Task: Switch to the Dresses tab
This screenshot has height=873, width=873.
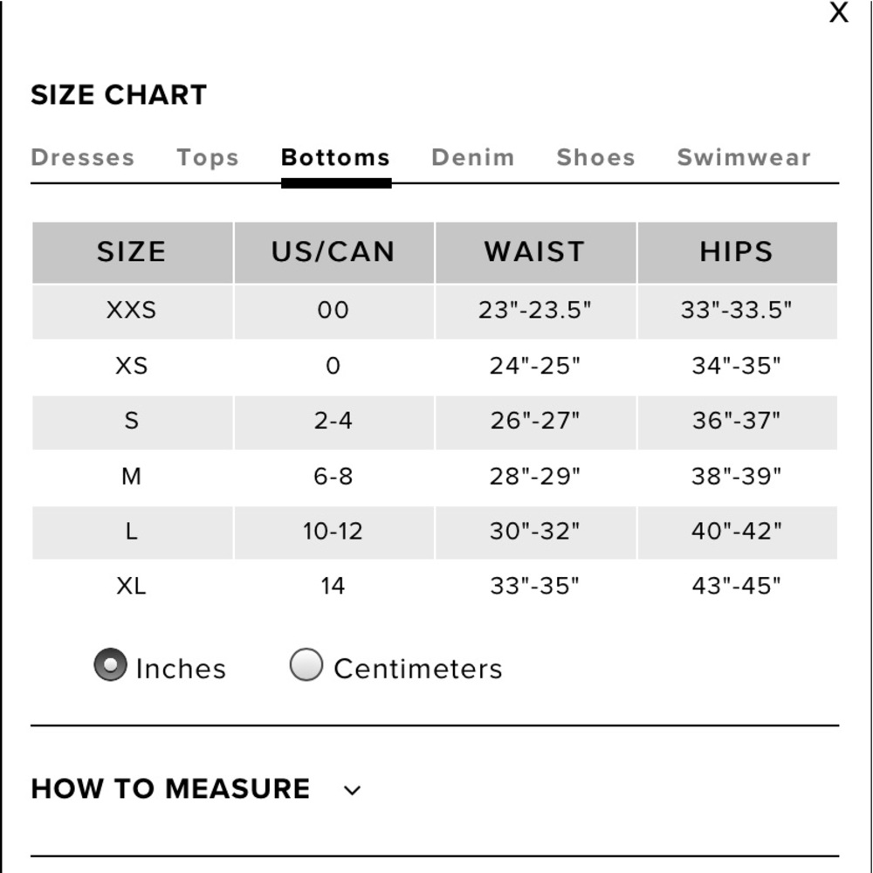Action: point(82,157)
